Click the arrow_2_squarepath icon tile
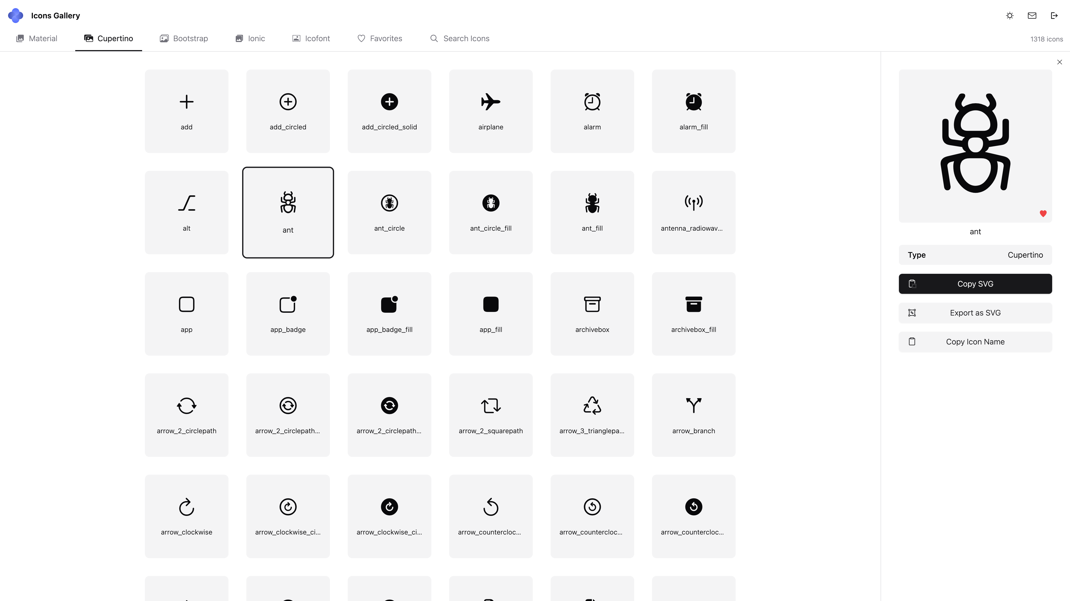The image size is (1070, 601). tap(490, 415)
